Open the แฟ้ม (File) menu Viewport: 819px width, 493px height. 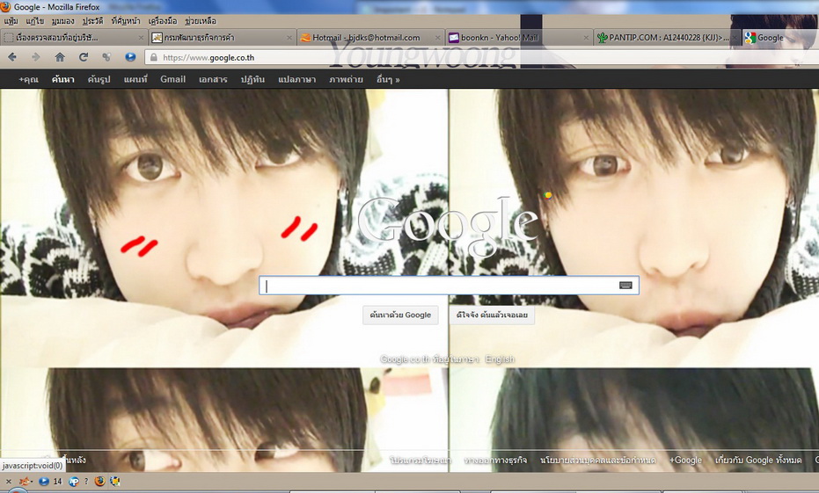point(11,21)
